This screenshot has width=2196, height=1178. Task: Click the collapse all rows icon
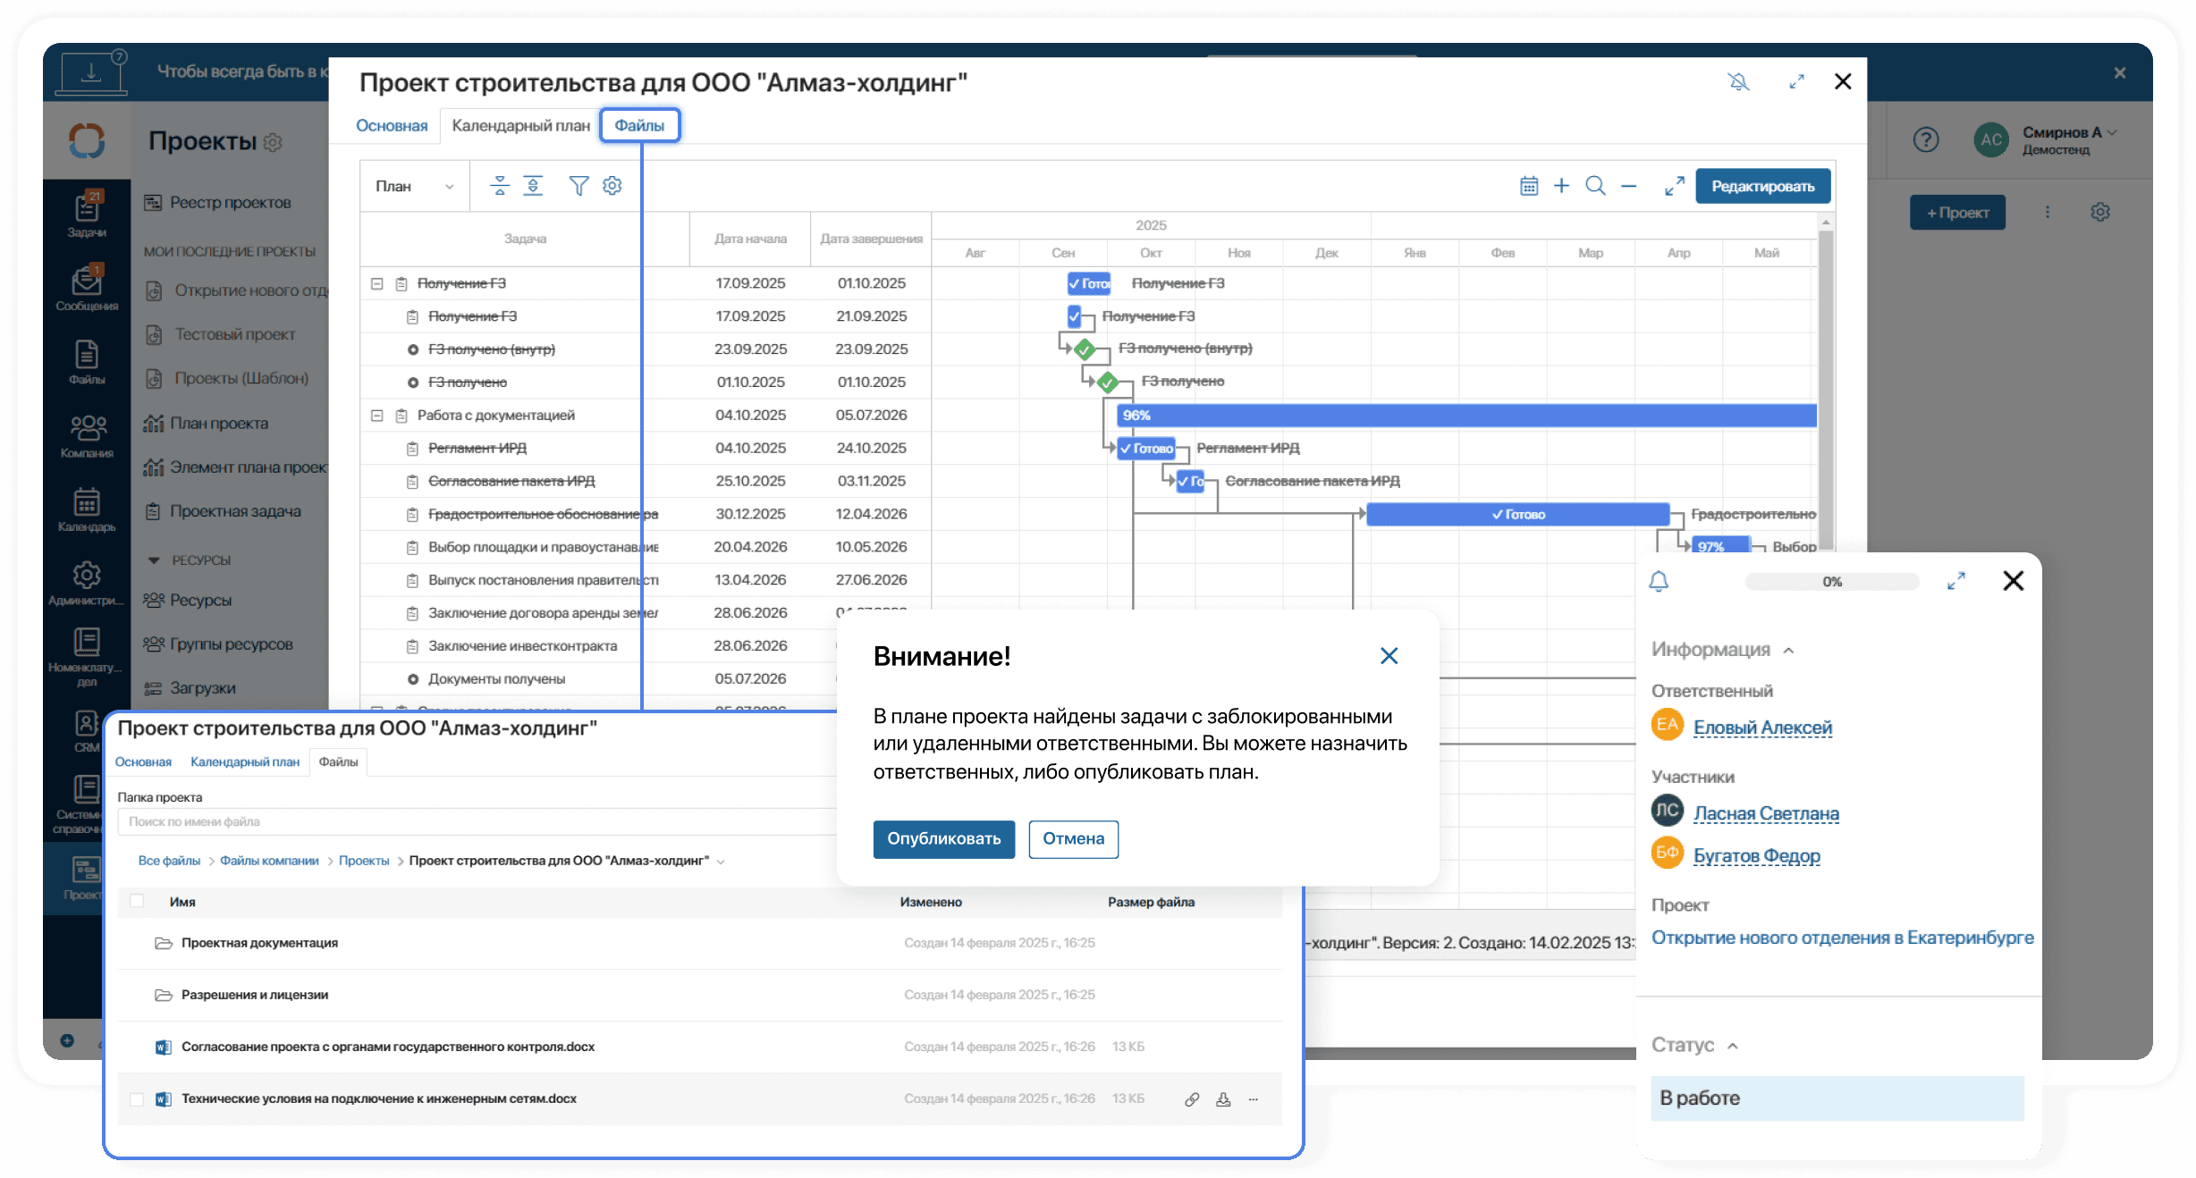pyautogui.click(x=500, y=186)
